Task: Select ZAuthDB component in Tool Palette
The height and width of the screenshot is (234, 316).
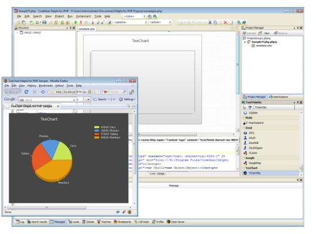Action: click(x=270, y=143)
